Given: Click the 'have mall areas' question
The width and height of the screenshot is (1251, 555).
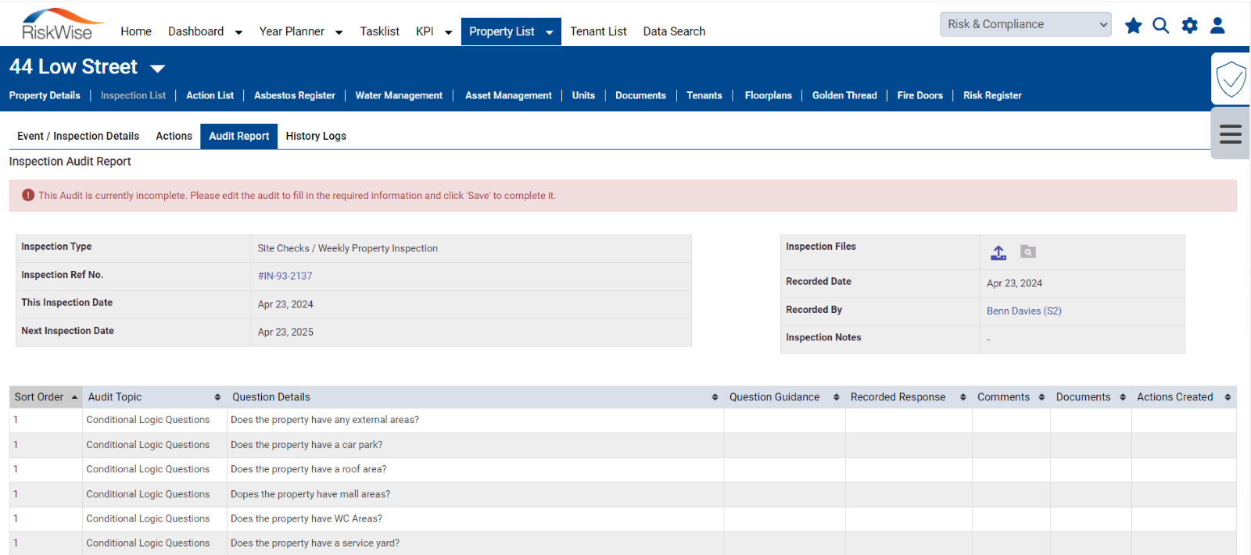Looking at the screenshot, I should [310, 494].
